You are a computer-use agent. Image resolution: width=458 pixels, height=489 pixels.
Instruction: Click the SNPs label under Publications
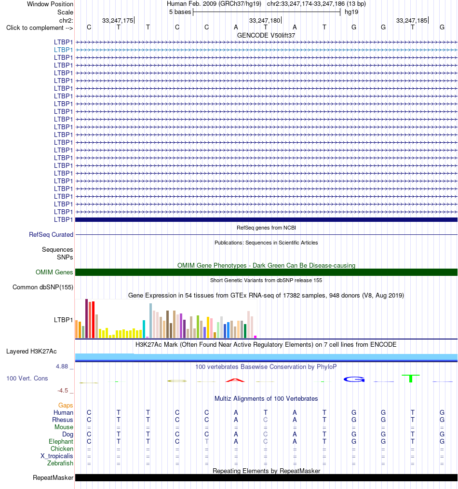(x=65, y=258)
